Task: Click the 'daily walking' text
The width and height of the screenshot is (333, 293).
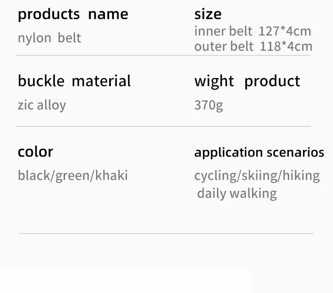Action: (237, 193)
